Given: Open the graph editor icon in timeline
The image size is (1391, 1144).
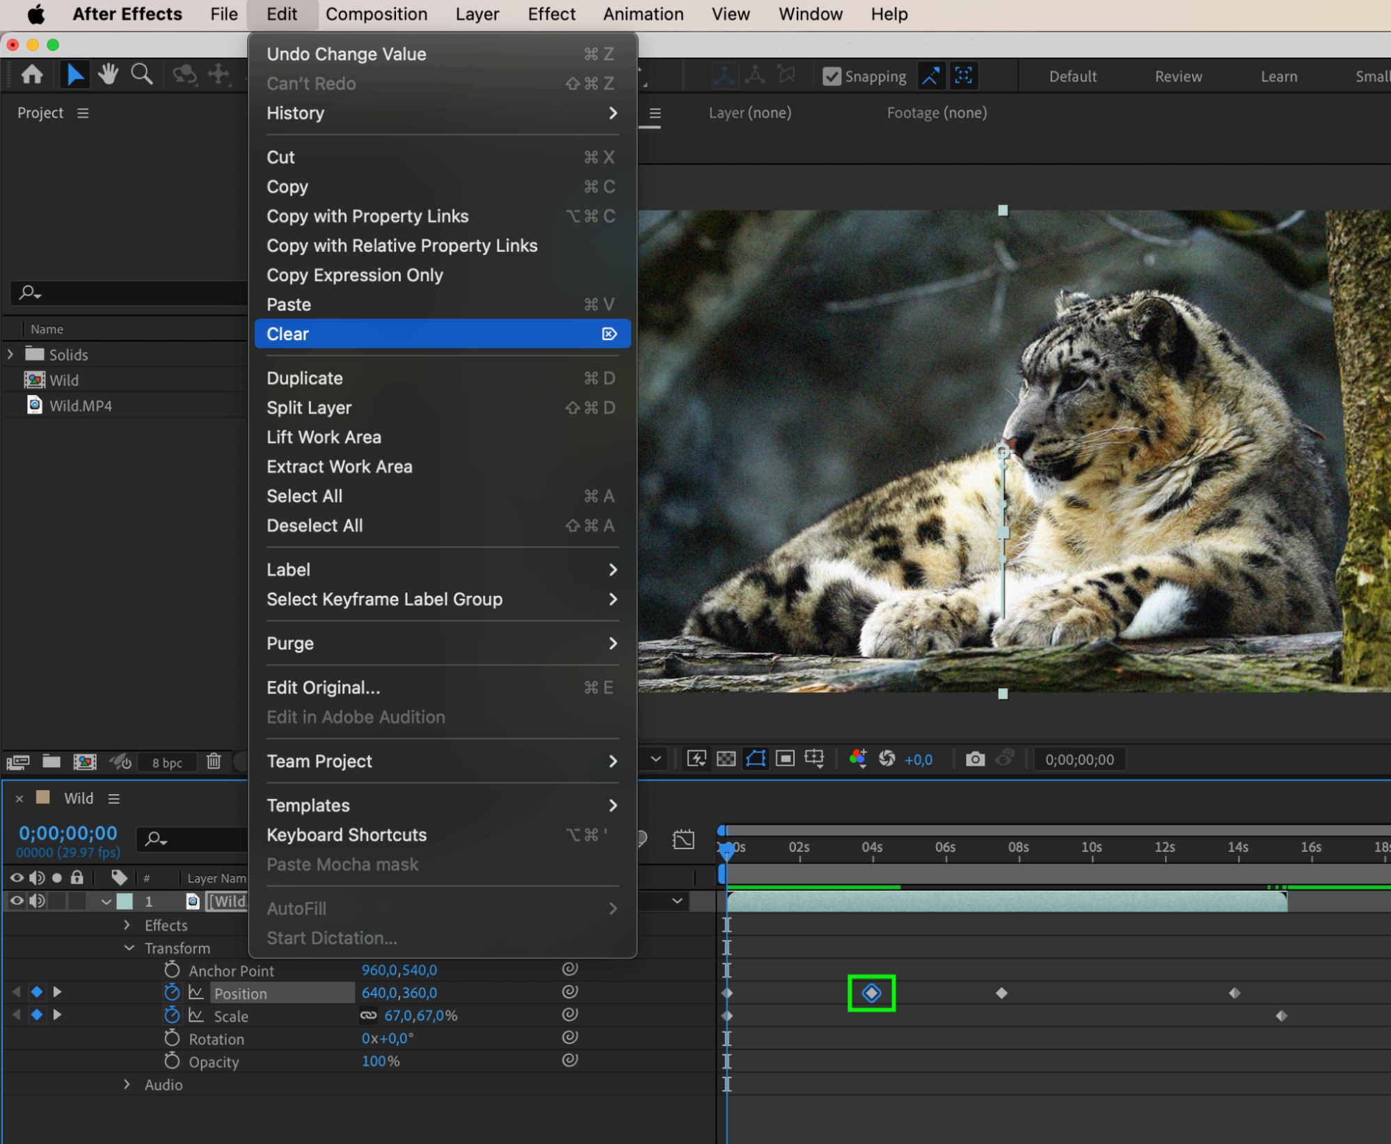Looking at the screenshot, I should tap(683, 839).
